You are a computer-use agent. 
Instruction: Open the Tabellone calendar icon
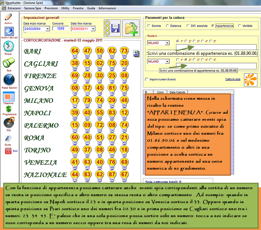point(9,96)
